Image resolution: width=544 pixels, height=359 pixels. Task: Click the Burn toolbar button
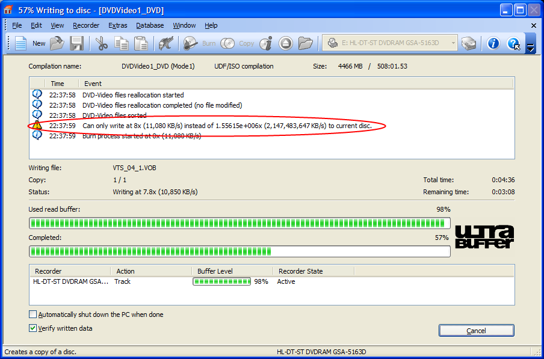click(x=200, y=43)
